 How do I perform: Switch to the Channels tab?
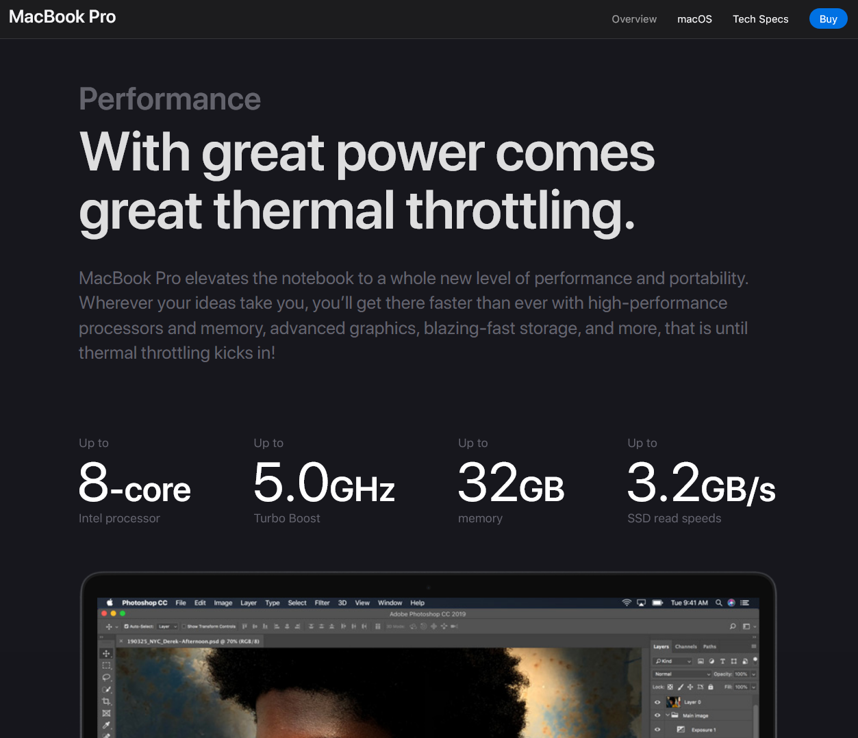click(x=686, y=646)
